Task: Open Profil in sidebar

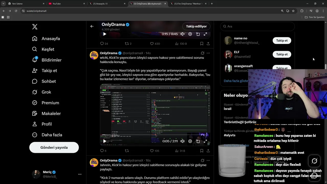Action: [42, 124]
